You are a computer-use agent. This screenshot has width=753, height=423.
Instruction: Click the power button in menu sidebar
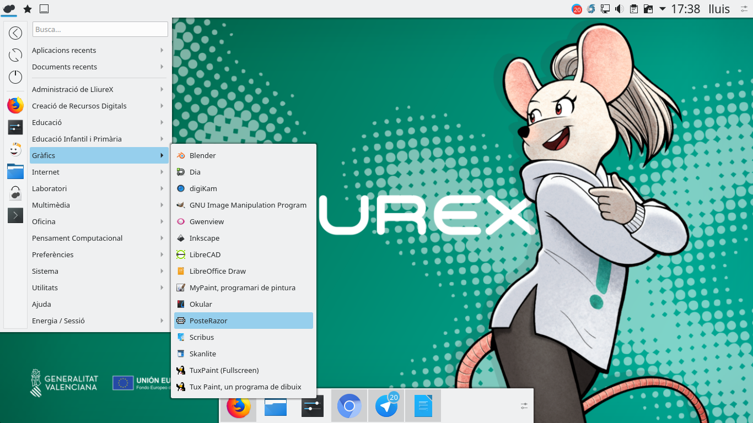15,77
